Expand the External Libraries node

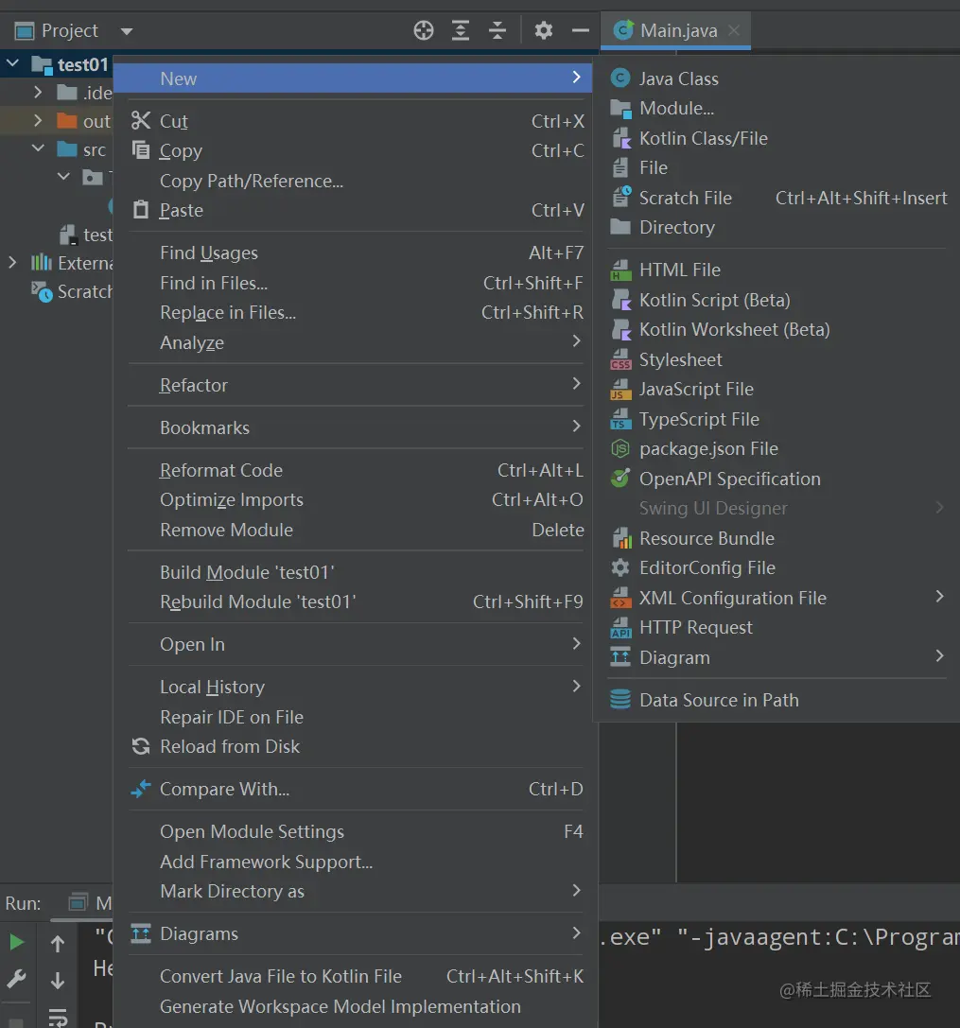pyautogui.click(x=12, y=263)
